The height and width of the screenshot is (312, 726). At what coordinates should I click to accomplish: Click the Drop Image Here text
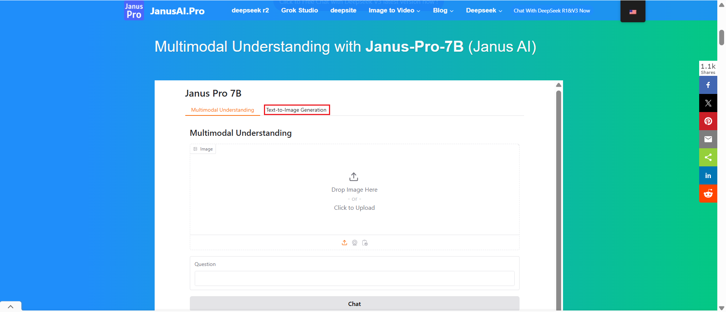354,190
